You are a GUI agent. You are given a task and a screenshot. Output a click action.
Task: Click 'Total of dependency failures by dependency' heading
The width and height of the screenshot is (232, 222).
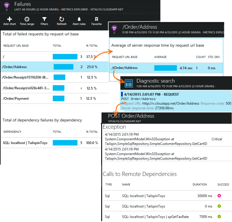[x=42, y=120]
